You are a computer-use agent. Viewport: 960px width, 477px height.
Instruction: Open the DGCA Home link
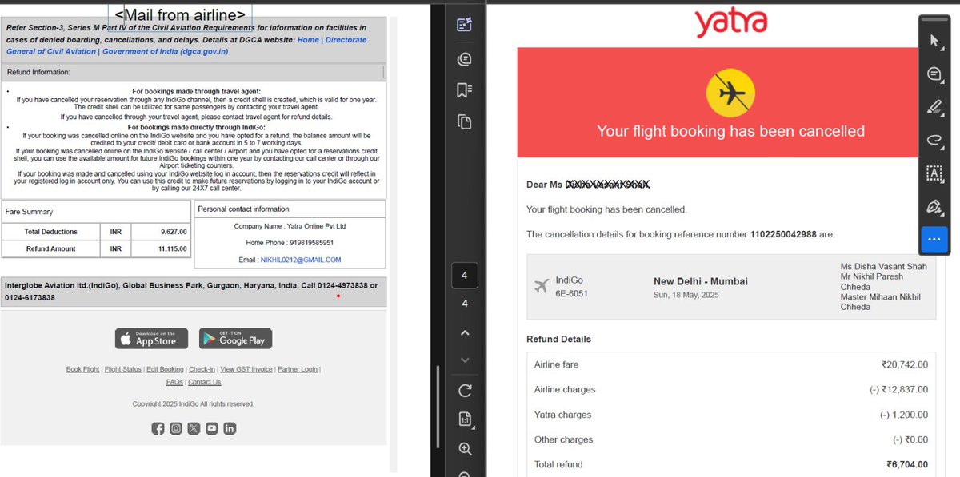[308, 39]
